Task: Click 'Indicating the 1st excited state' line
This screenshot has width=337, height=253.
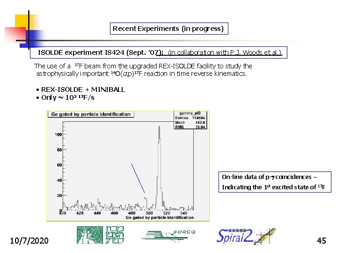Action: [273, 187]
